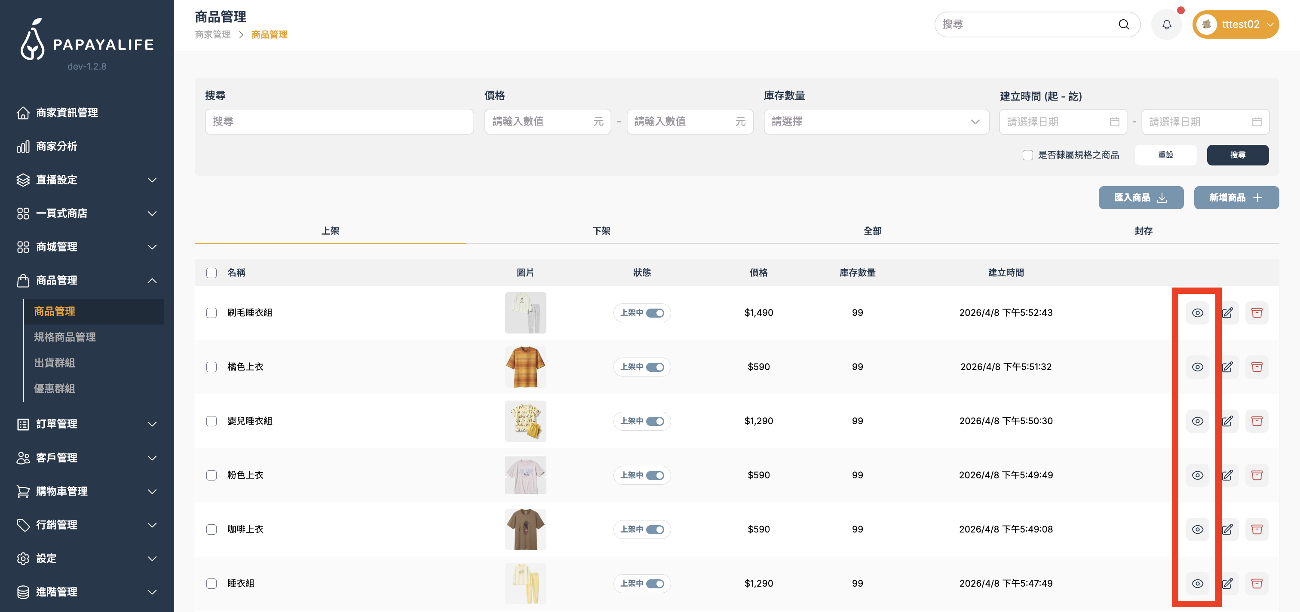Click eye icon for 粉色上衣 row
Screen dimensions: 1300x612
pos(1197,475)
